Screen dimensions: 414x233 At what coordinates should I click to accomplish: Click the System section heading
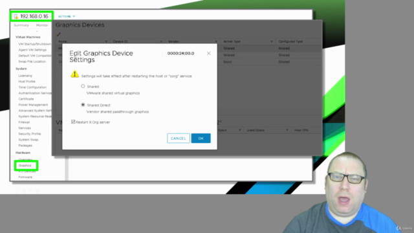click(x=21, y=69)
